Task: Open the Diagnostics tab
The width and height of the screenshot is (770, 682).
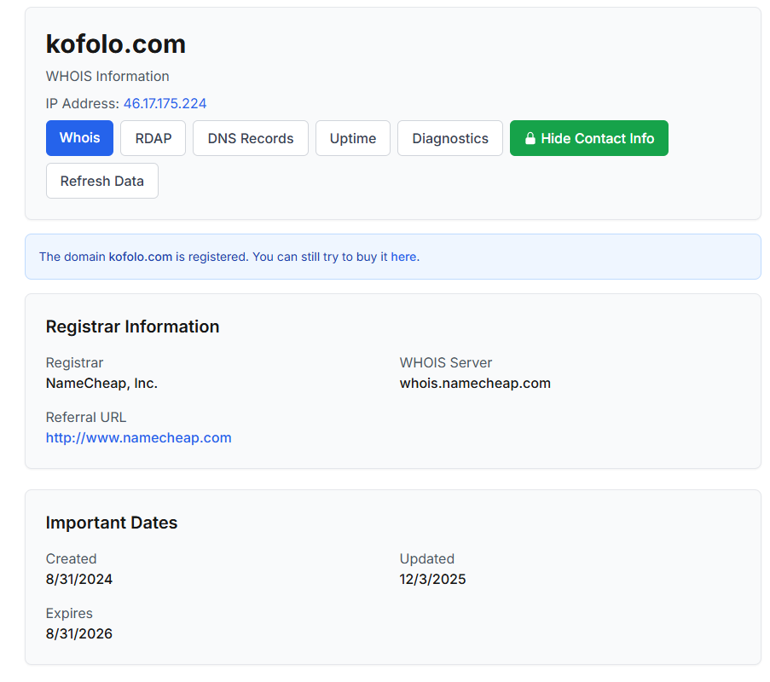Action: (449, 137)
